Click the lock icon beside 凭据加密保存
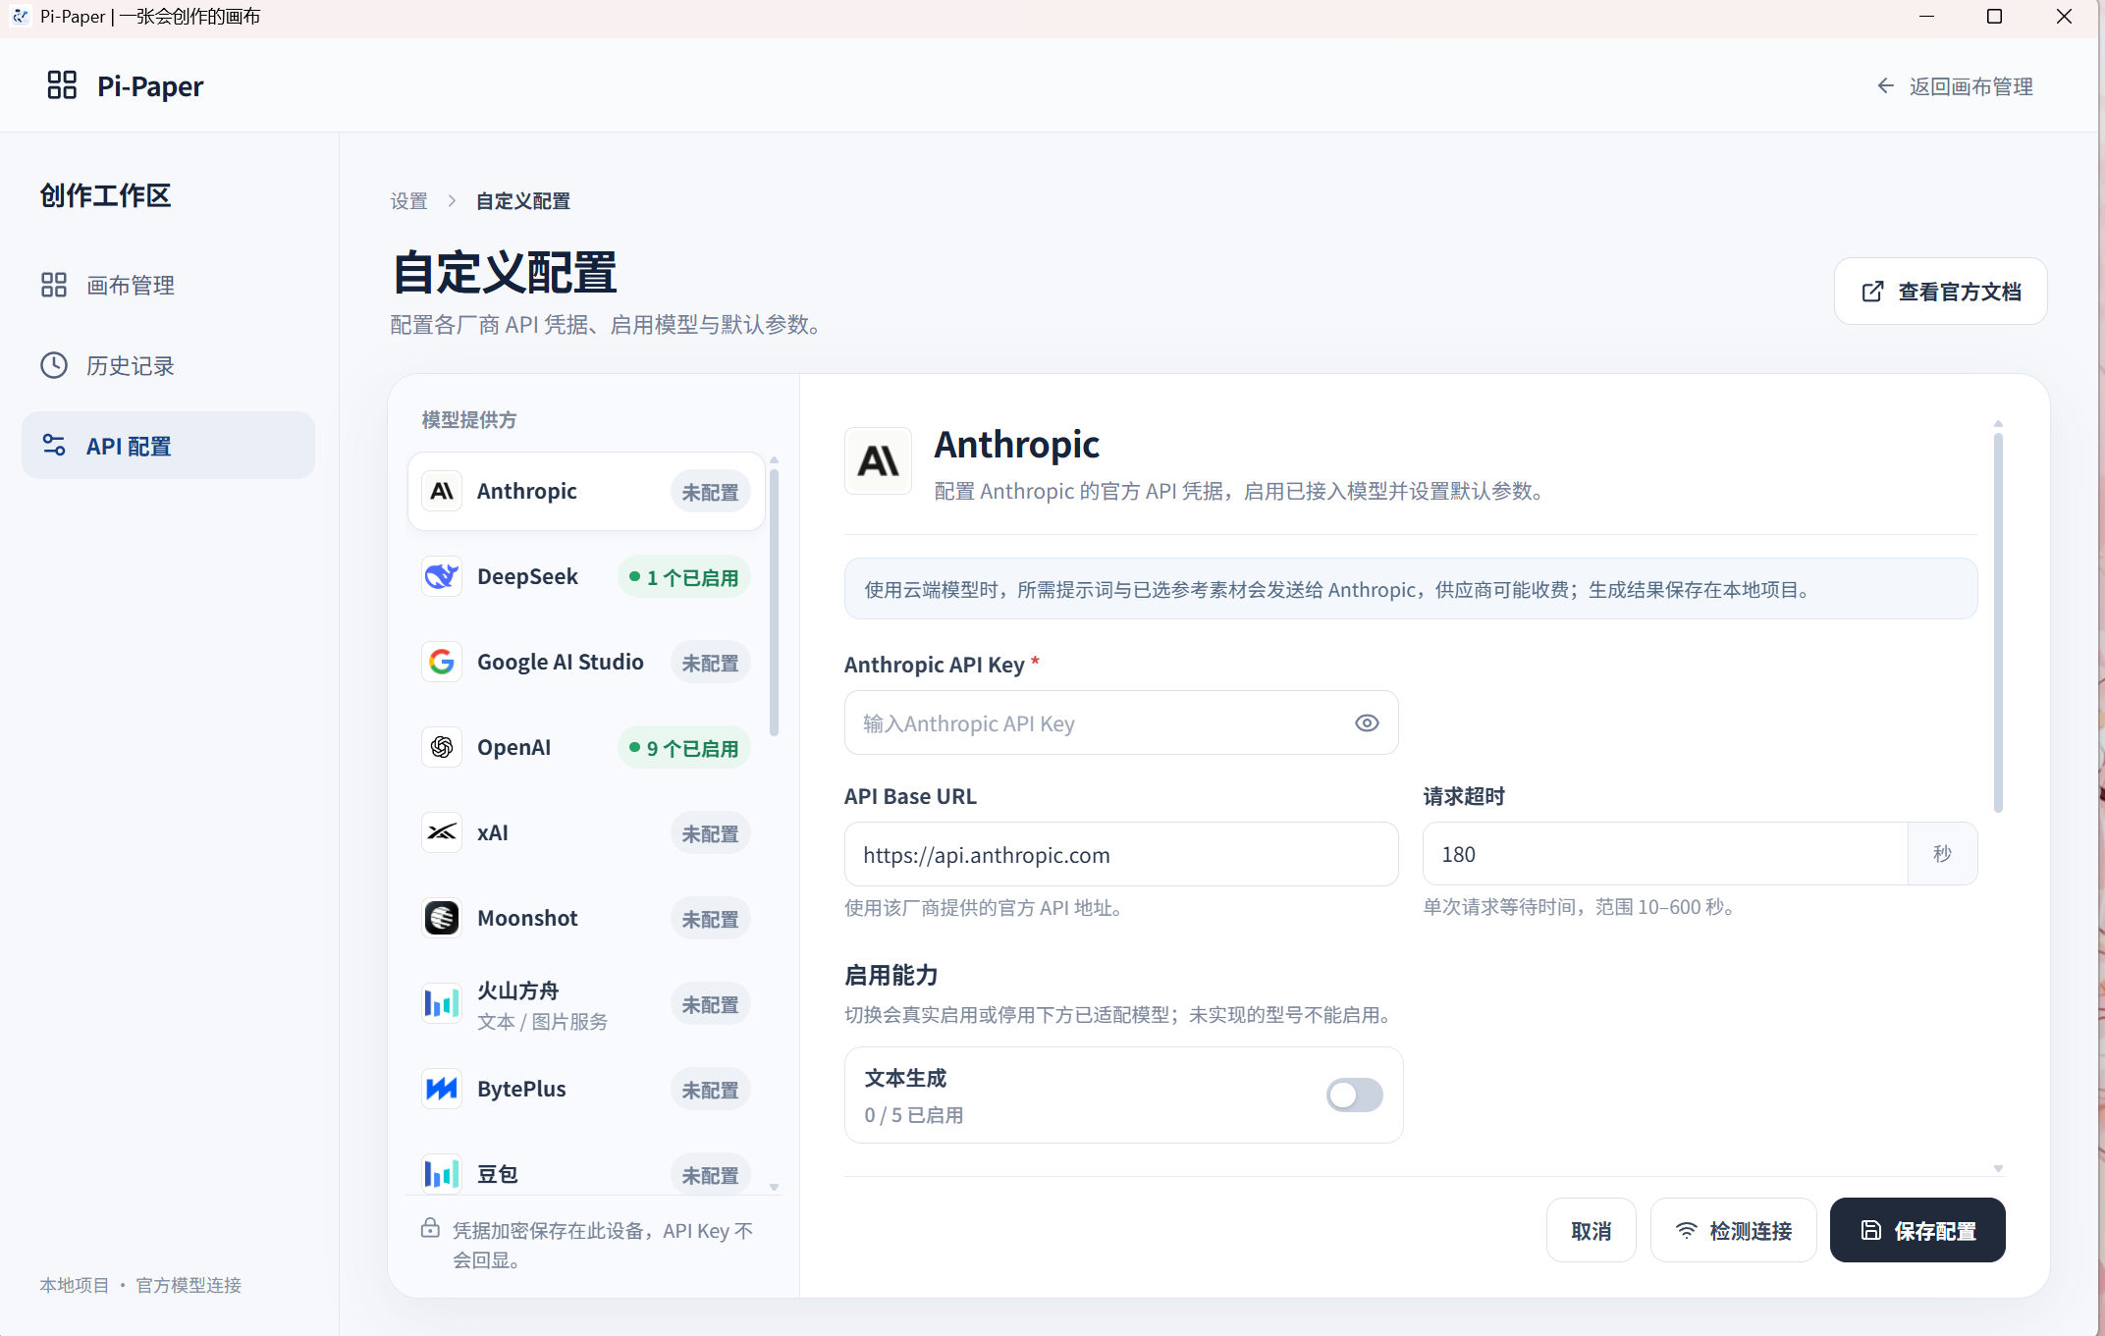This screenshot has width=2105, height=1336. (430, 1228)
